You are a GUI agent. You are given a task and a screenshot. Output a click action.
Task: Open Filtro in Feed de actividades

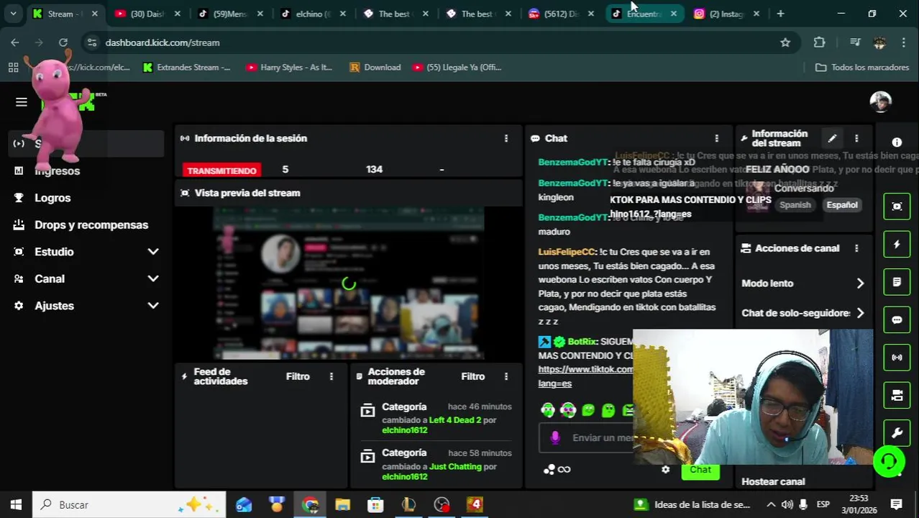(x=298, y=376)
